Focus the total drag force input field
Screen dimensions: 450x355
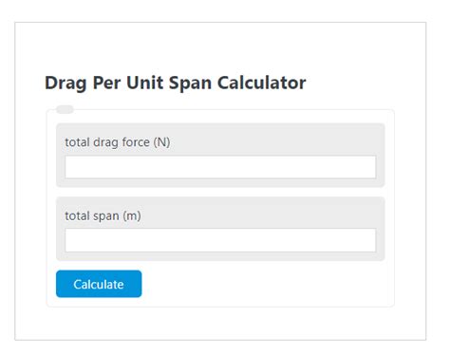[x=220, y=167]
